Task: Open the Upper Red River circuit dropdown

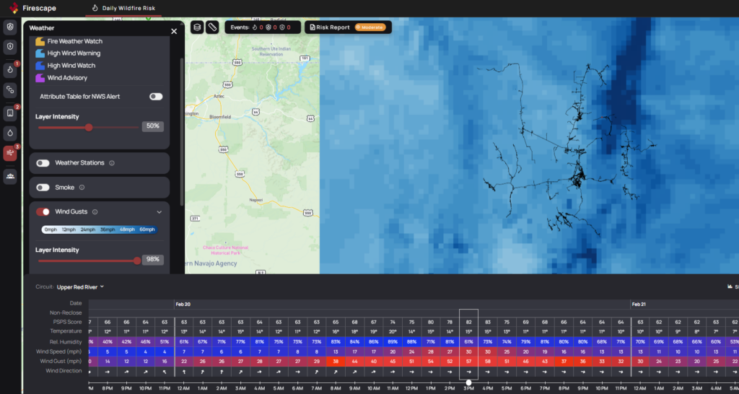Action: click(79, 286)
